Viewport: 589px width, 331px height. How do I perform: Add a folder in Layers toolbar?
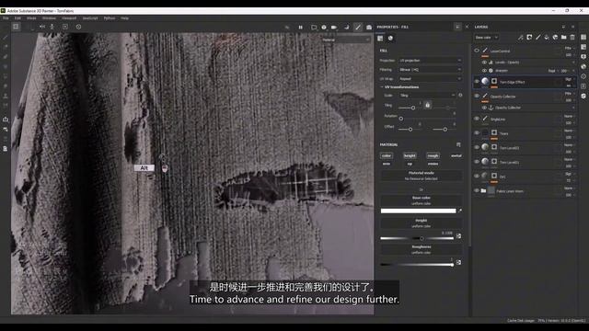(564, 37)
